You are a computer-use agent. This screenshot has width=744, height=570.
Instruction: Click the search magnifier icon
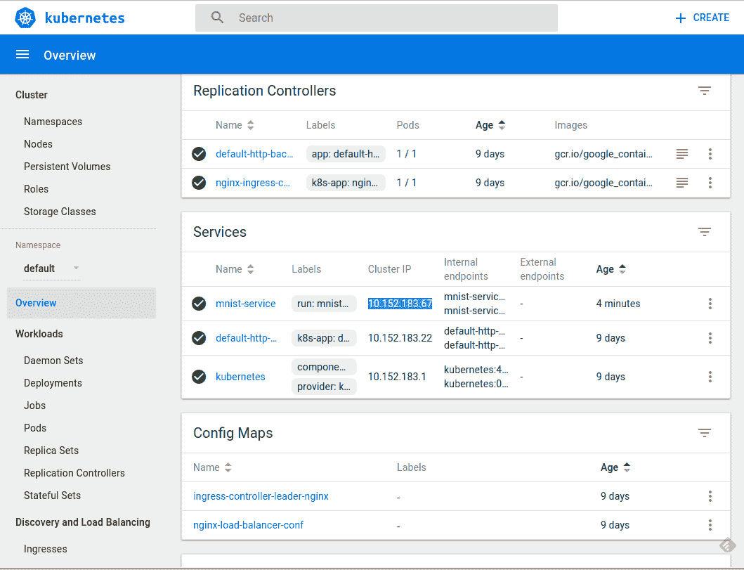point(218,18)
